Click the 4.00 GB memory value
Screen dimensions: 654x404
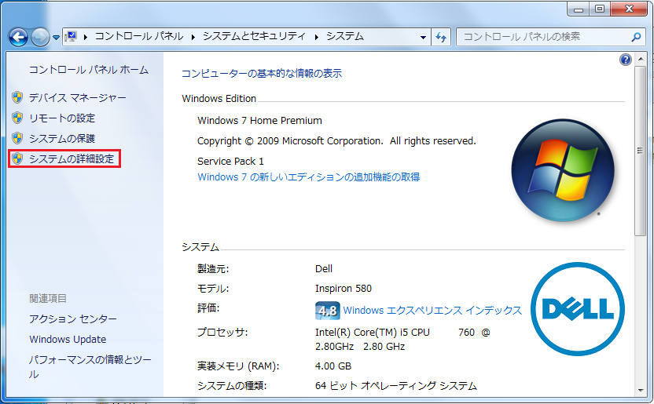pyautogui.click(x=333, y=366)
